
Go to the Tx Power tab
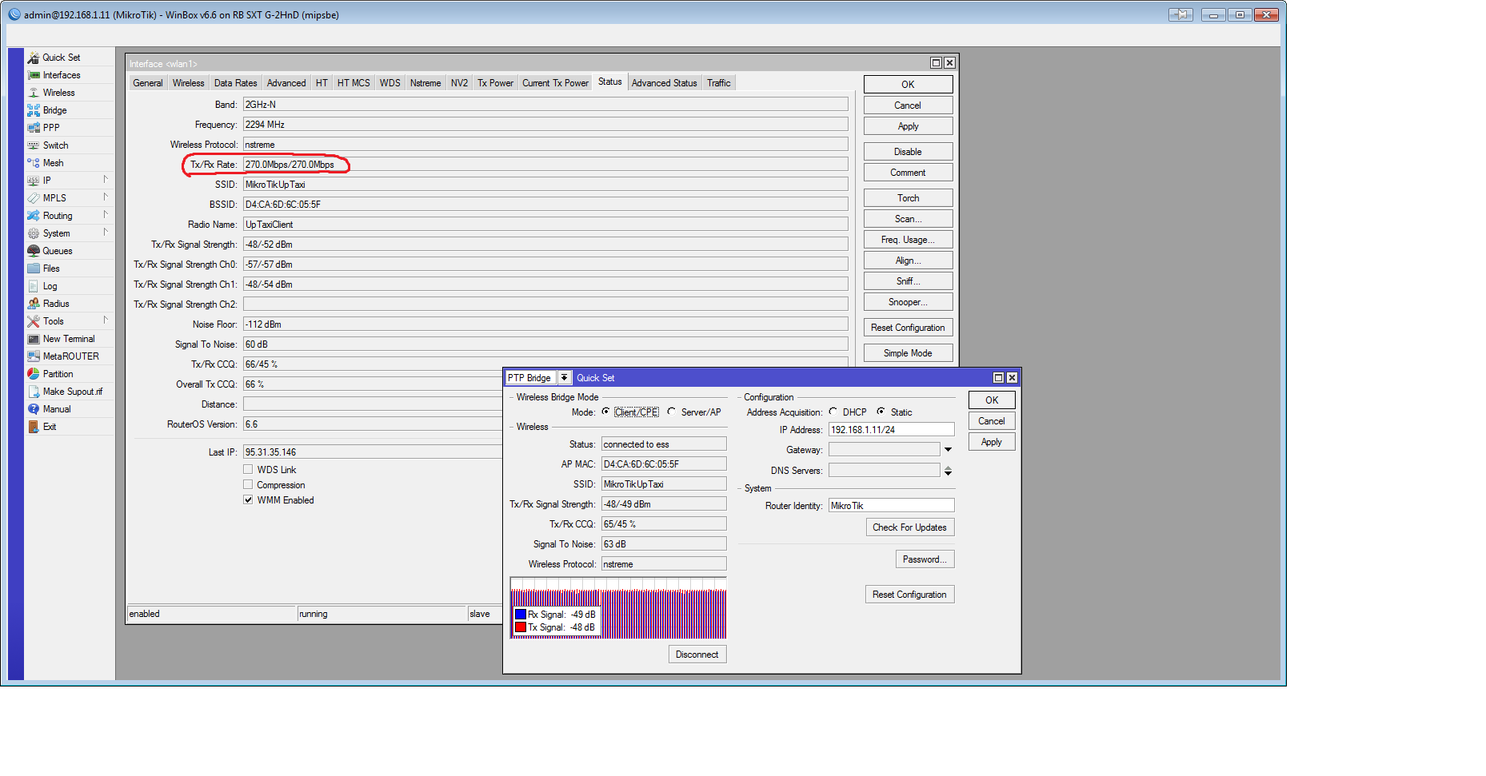[496, 83]
